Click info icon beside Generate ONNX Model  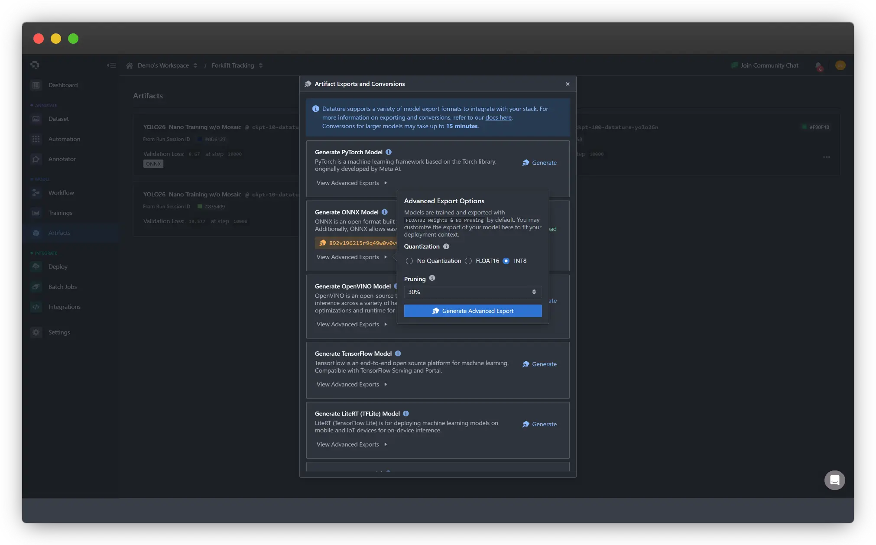[x=384, y=212]
